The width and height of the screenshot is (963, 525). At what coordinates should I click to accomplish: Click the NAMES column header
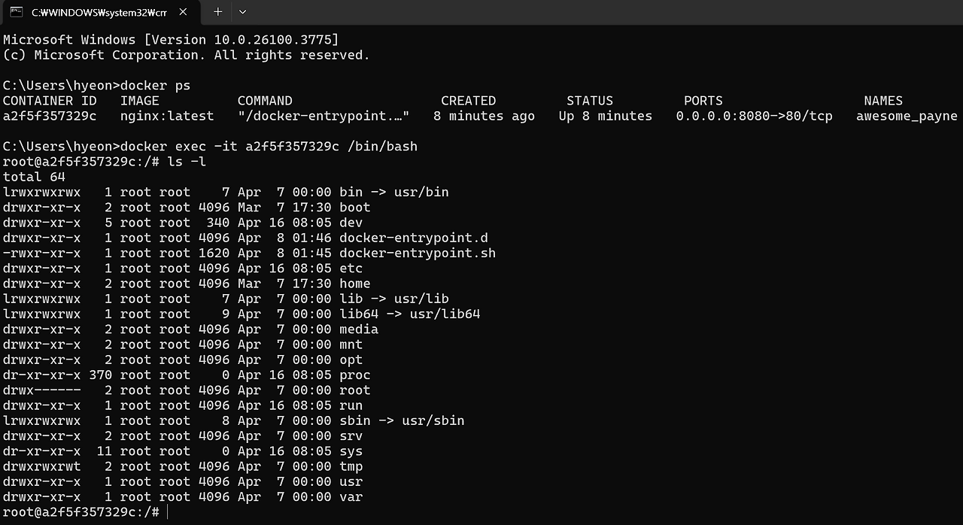(883, 101)
